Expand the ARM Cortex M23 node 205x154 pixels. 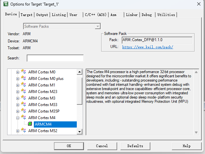click(18, 92)
